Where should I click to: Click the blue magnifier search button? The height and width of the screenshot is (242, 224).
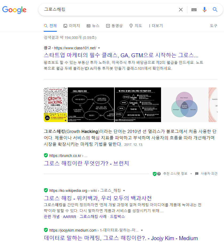coord(215,10)
